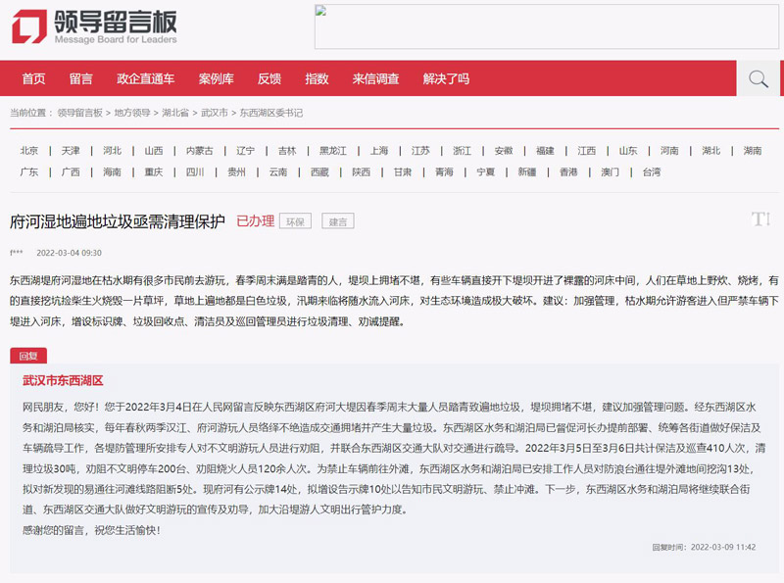The height and width of the screenshot is (583, 784).
Task: Go to 政企直通车 in the navigation bar
Action: pos(145,78)
